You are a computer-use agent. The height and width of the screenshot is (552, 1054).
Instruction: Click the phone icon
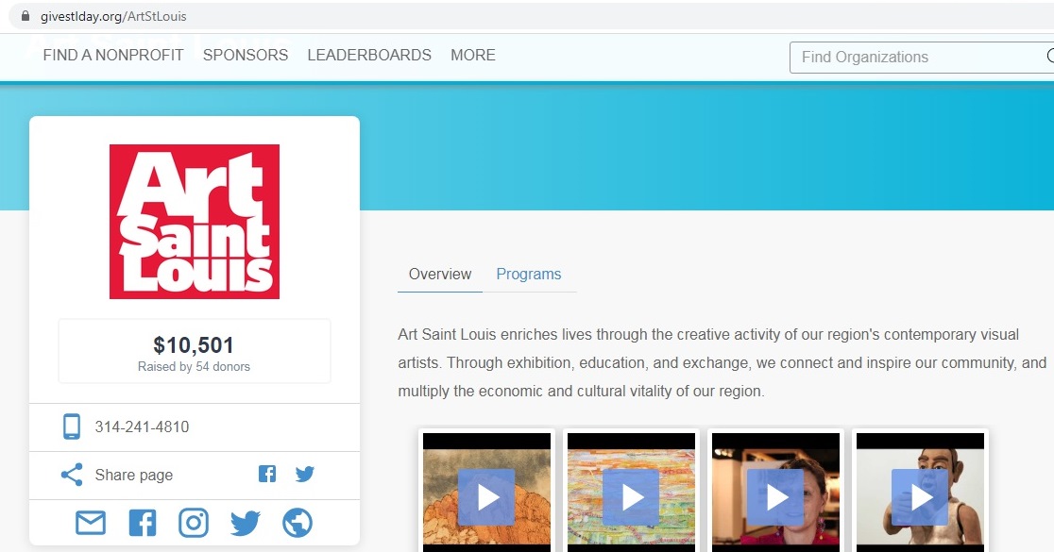[x=71, y=427]
